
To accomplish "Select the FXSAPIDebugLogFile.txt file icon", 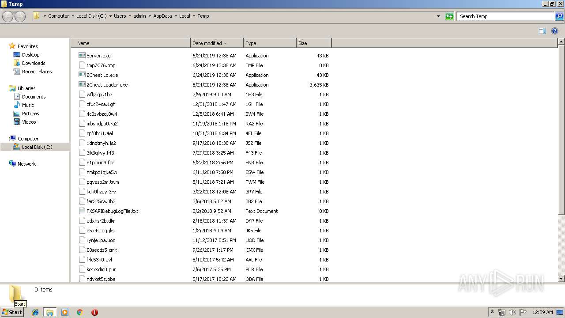I will [82, 211].
